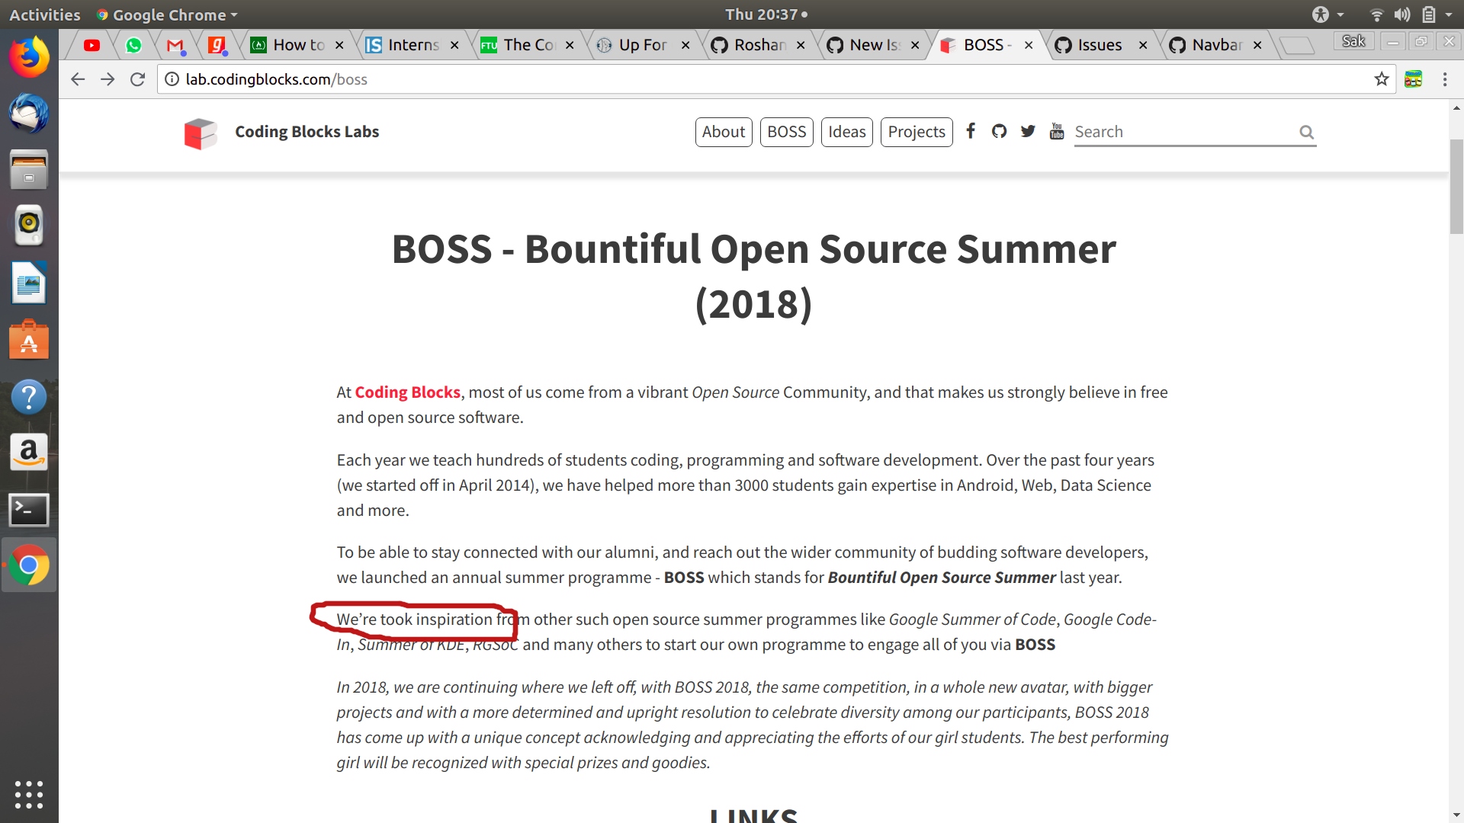Image resolution: width=1464 pixels, height=823 pixels.
Task: Reload the current page
Action: (137, 79)
